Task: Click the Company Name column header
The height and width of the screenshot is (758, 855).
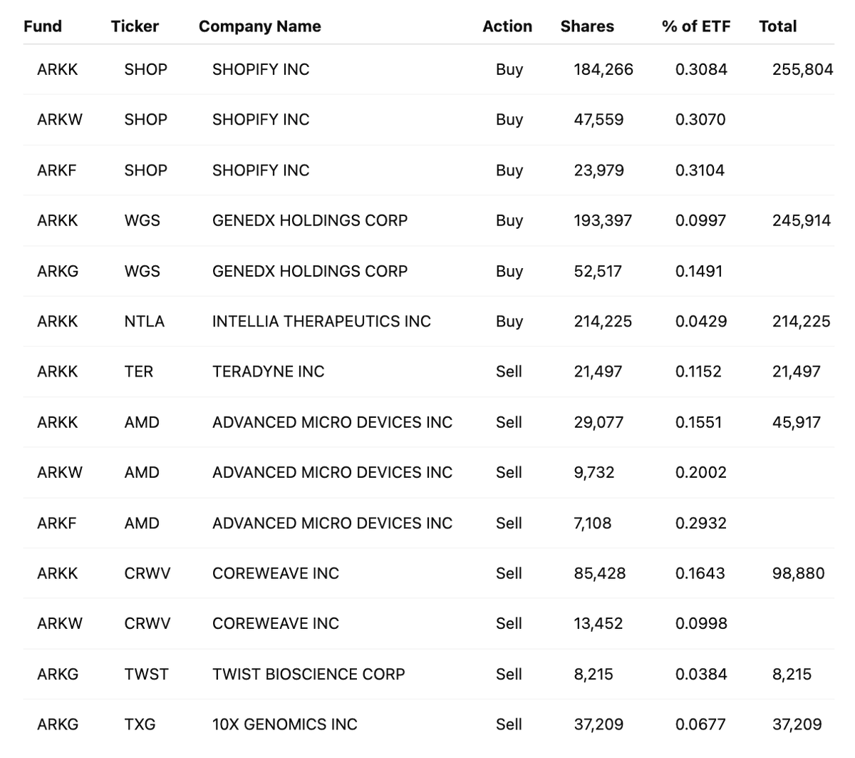Action: (x=260, y=26)
